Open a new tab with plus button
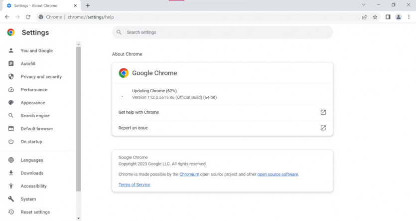Screen dimensions: 416x221 pyautogui.click(x=88, y=5)
